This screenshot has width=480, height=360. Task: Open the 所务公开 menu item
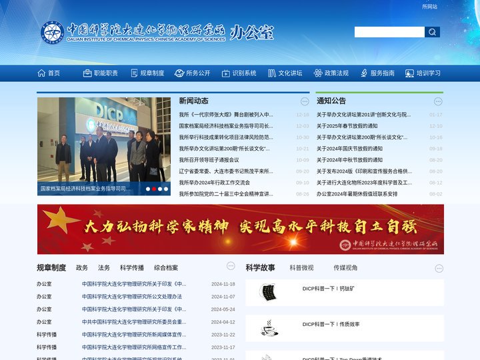coord(198,73)
